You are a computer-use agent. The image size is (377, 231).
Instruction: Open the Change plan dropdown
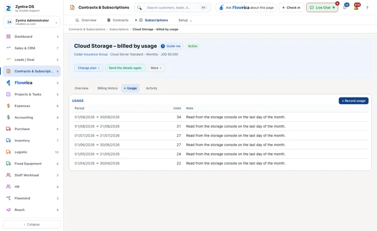tap(88, 68)
